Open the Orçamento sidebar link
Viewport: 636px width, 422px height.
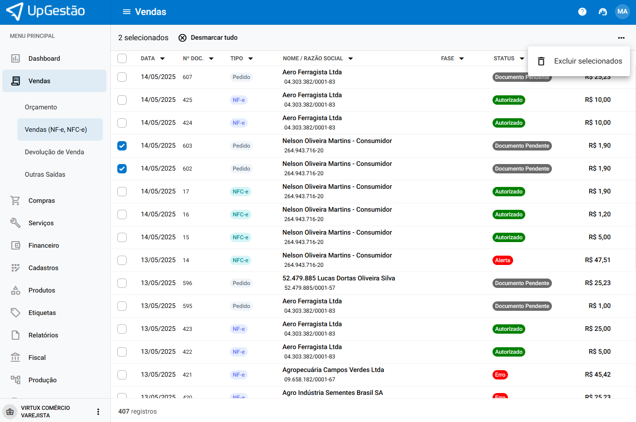click(41, 107)
